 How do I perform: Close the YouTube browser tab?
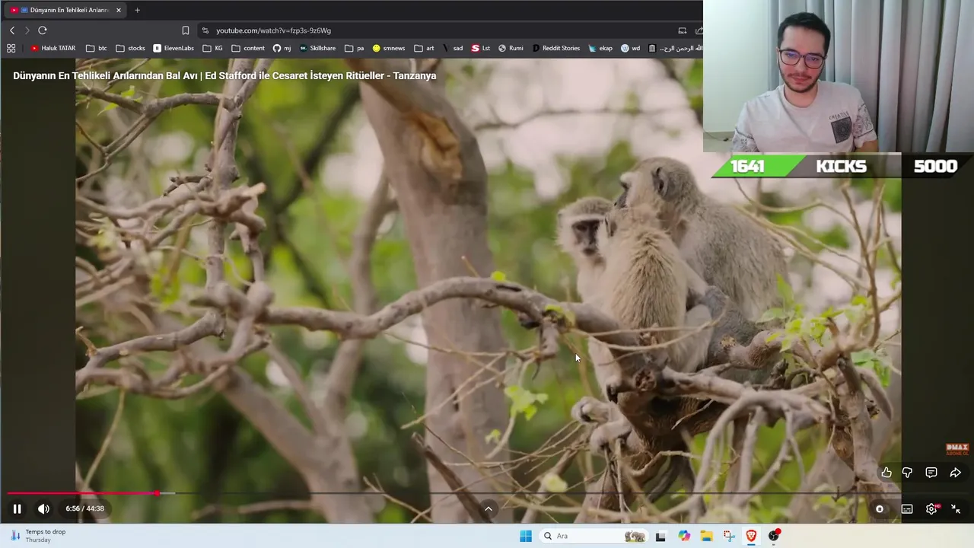(x=118, y=10)
